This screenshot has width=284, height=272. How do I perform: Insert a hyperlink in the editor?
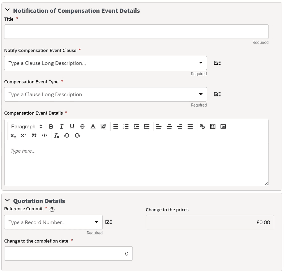pyautogui.click(x=202, y=126)
